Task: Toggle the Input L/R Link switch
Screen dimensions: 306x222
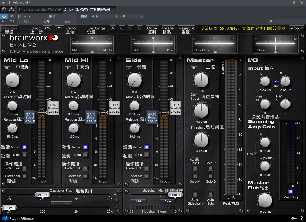Action: pos(275,81)
